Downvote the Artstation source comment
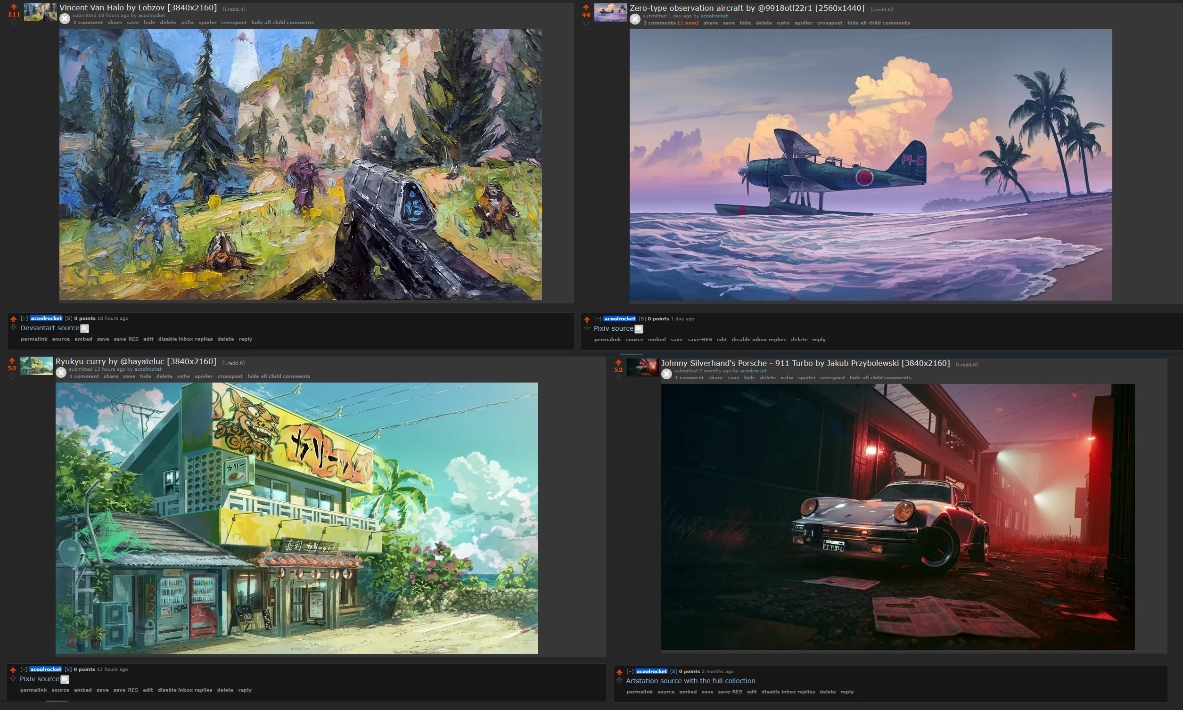The height and width of the screenshot is (710, 1183). click(x=619, y=680)
